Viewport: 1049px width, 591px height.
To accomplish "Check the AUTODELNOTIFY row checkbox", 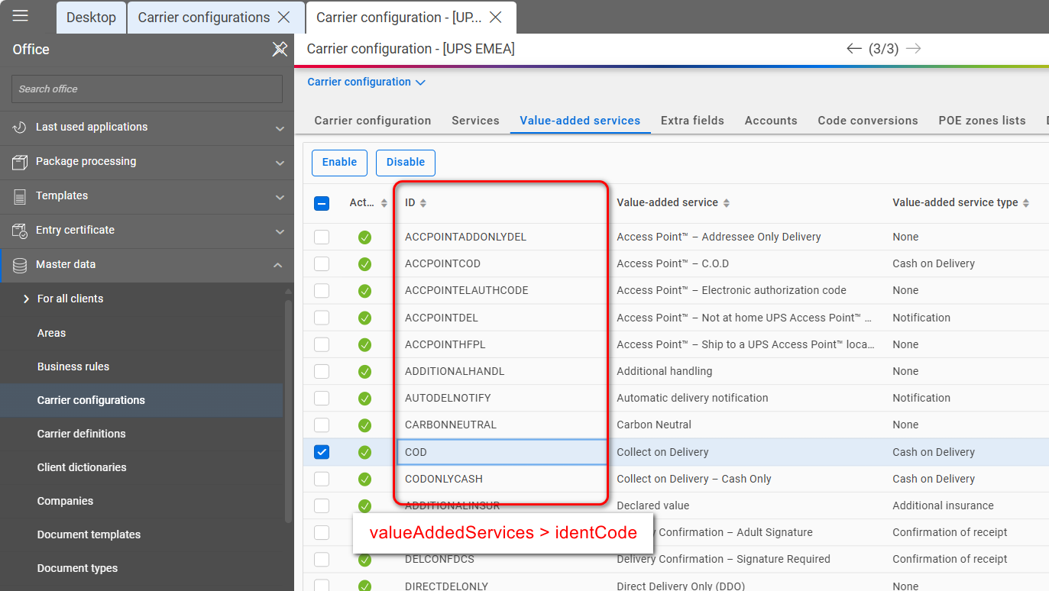I will click(322, 398).
